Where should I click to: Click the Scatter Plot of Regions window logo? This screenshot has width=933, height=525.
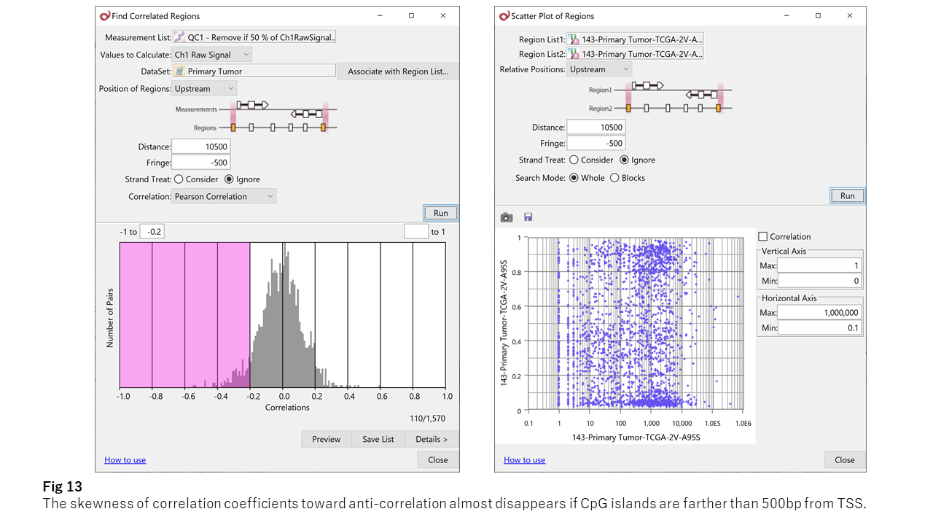coord(504,15)
